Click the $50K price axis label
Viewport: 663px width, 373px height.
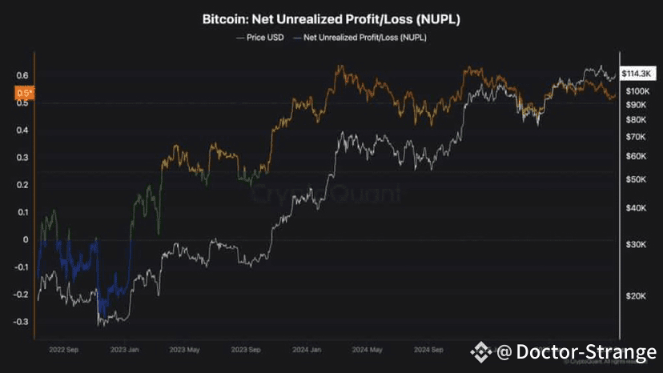[636, 179]
